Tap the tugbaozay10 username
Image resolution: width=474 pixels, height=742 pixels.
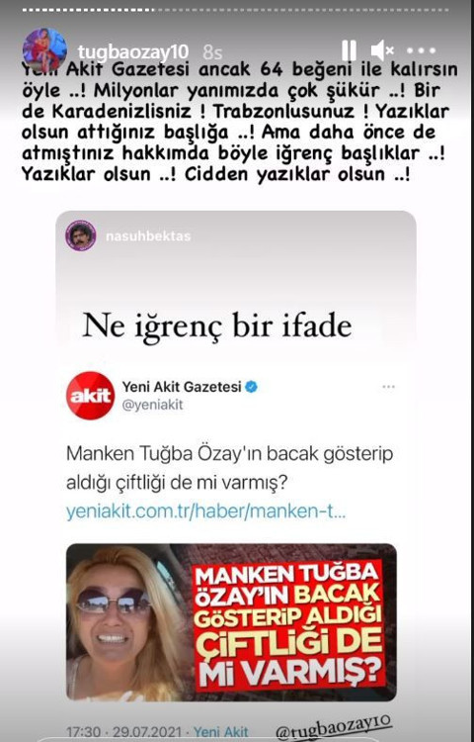coord(133,51)
